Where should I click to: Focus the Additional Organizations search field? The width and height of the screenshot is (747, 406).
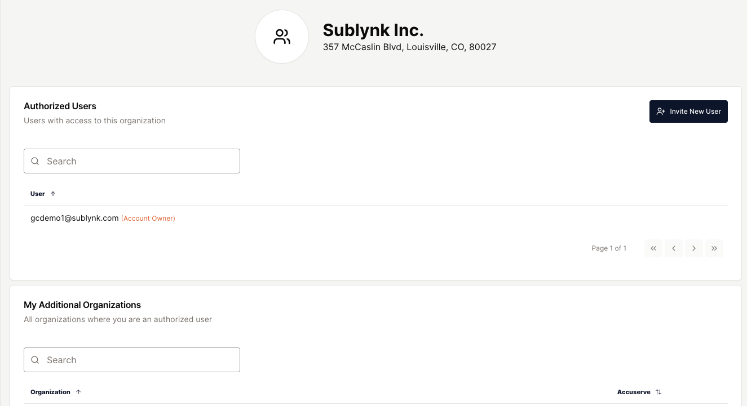pos(132,360)
